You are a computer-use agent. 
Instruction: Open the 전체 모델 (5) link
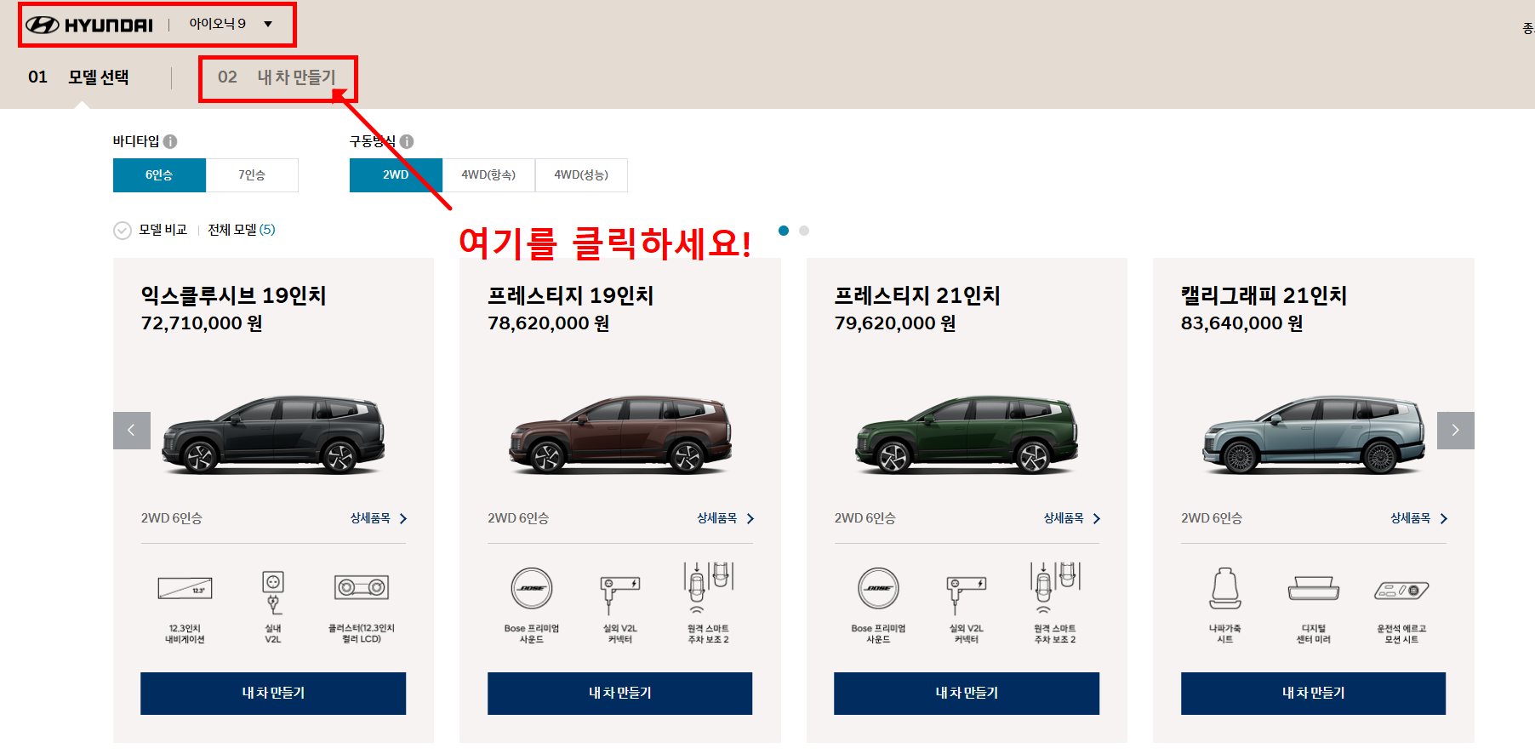point(242,230)
